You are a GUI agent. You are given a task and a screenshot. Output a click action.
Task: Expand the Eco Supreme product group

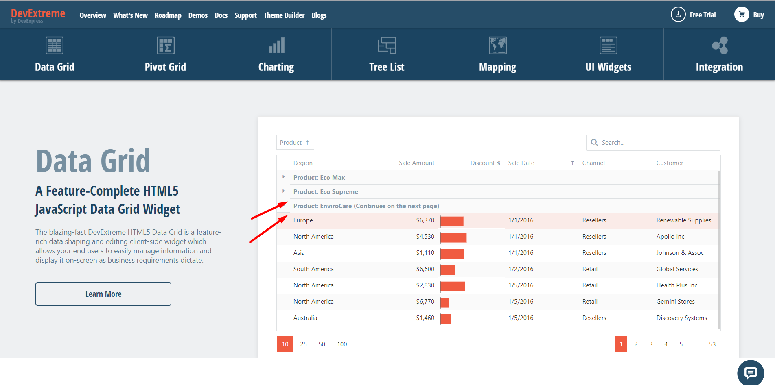[284, 191]
